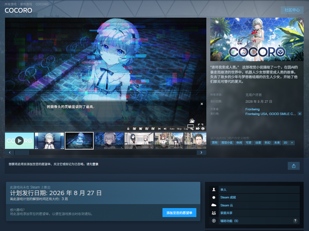Click the 登录 login link
The width and height of the screenshot is (309, 231).
[x=95, y=164]
